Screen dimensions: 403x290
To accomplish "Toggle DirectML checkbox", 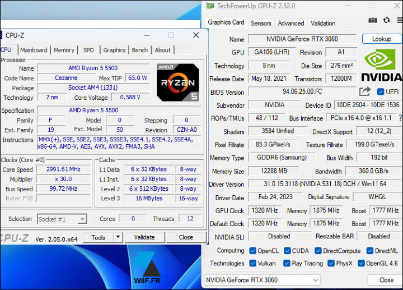I will [x=370, y=251].
